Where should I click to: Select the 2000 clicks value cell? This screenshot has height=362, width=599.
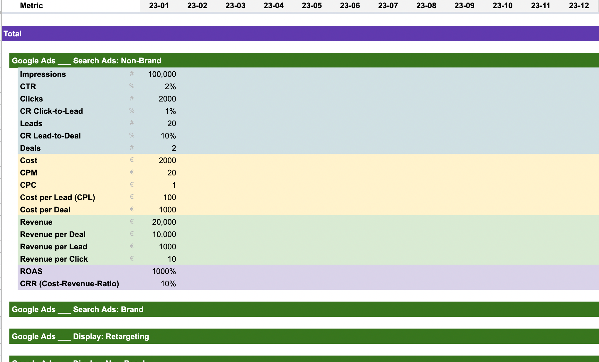(167, 99)
